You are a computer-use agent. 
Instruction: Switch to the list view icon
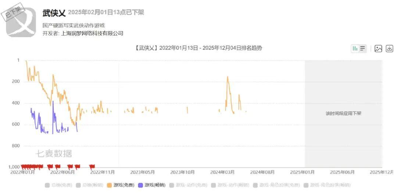click(362, 48)
